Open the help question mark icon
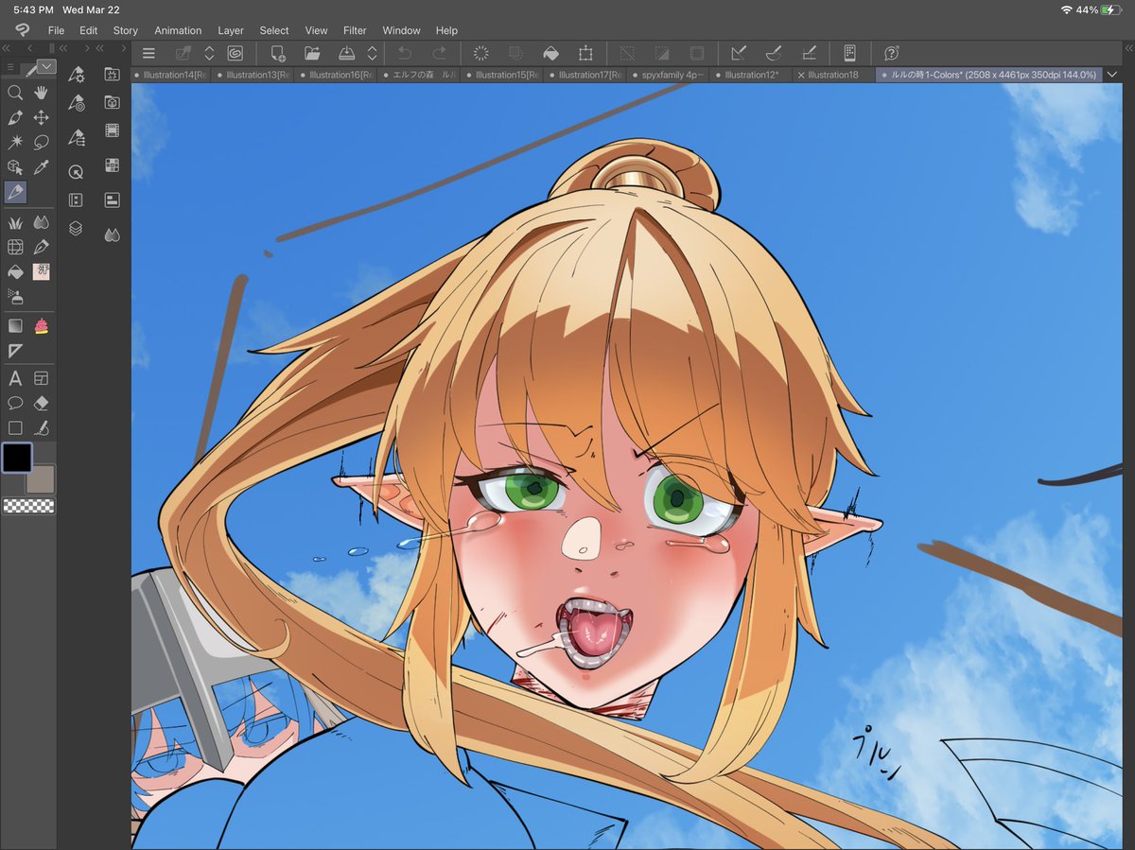Viewport: 1135px width, 850px height. pos(891,53)
